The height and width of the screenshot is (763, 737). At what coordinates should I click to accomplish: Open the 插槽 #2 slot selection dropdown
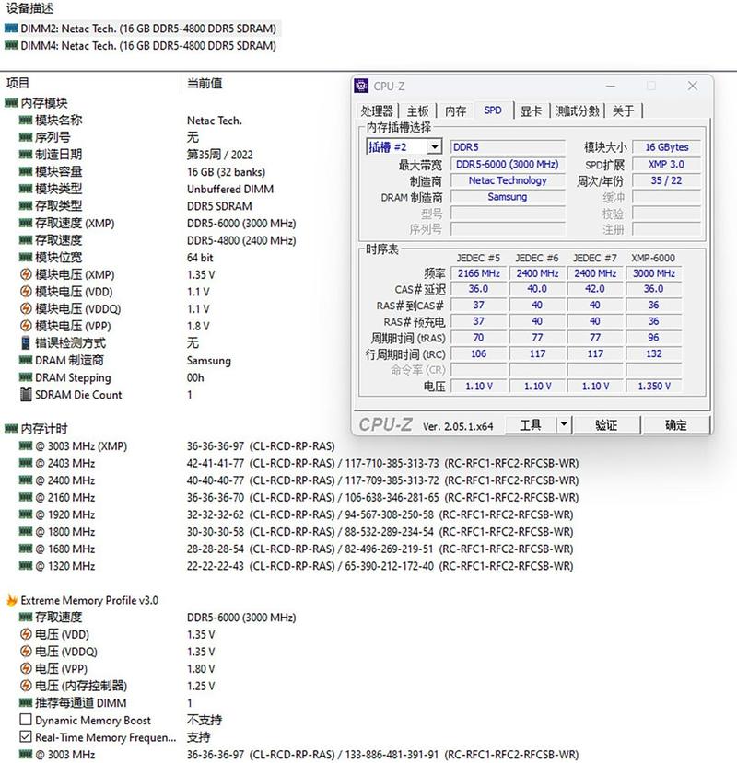pos(434,146)
